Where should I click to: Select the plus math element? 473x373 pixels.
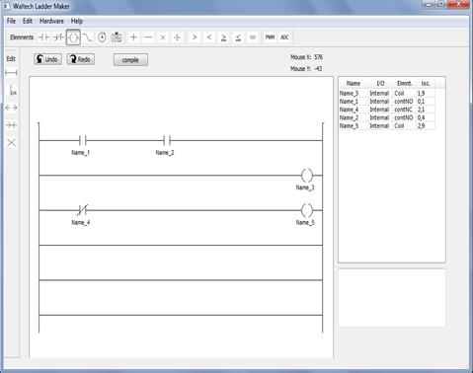pyautogui.click(x=133, y=37)
